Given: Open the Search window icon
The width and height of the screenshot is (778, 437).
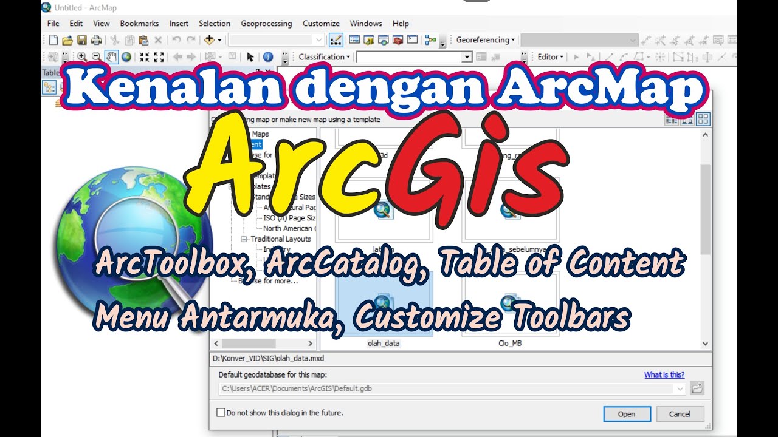Looking at the screenshot, I should [x=384, y=40].
